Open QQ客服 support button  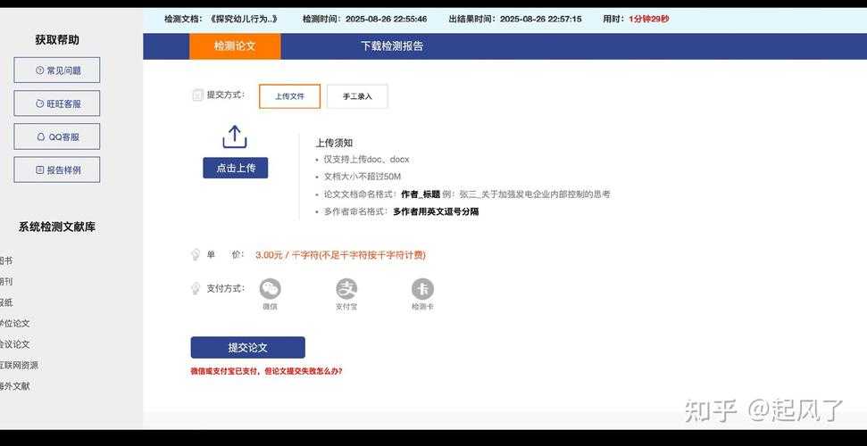pyautogui.click(x=57, y=136)
